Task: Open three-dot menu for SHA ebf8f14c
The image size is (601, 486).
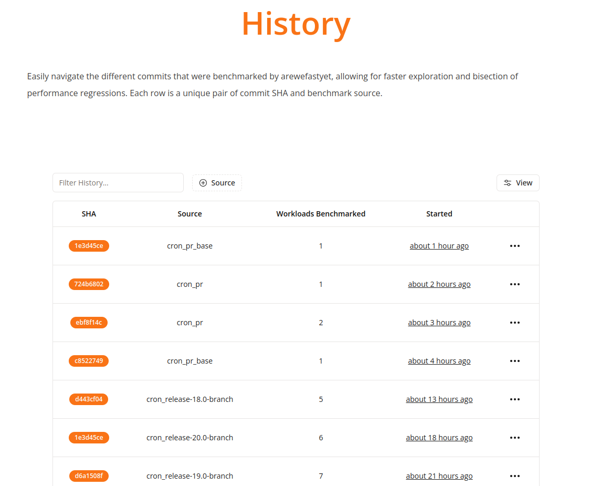Action: (x=514, y=323)
